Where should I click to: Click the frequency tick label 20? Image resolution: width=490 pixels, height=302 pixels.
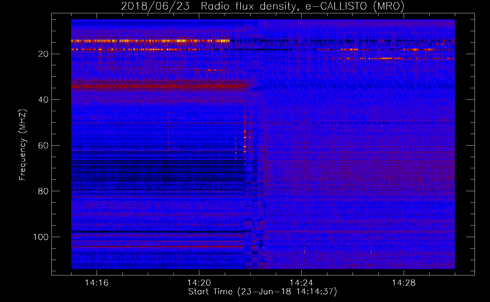pyautogui.click(x=44, y=54)
